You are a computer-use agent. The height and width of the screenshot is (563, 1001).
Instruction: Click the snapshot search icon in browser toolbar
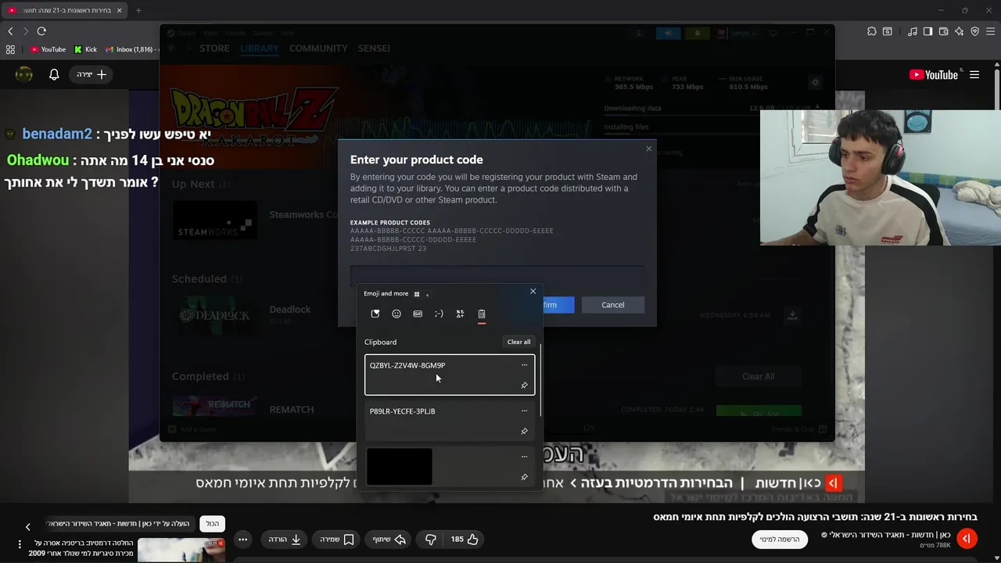pyautogui.click(x=888, y=31)
